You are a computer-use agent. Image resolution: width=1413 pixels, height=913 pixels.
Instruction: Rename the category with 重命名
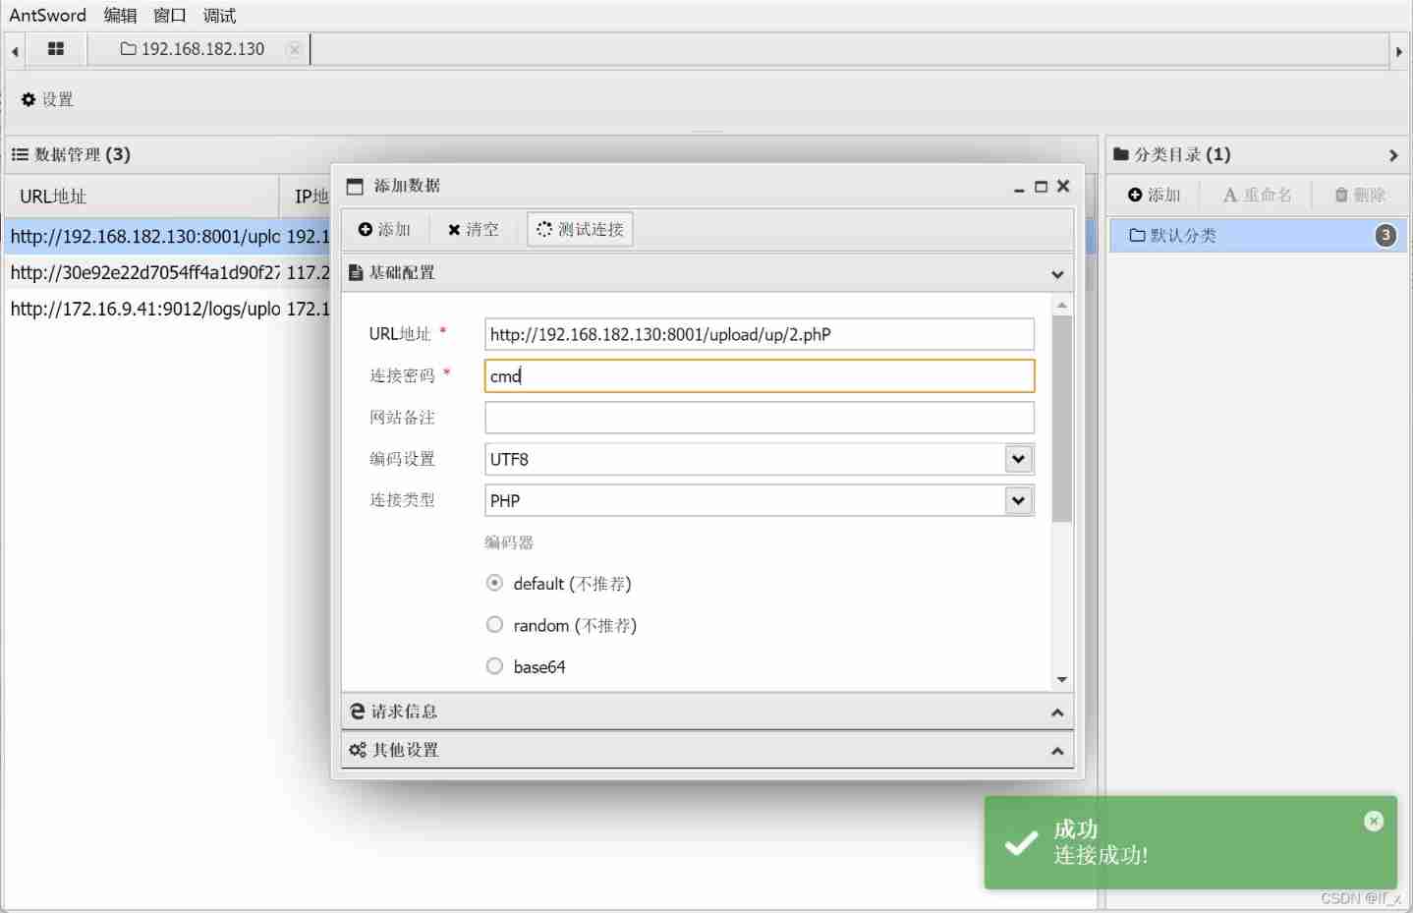coord(1258,195)
